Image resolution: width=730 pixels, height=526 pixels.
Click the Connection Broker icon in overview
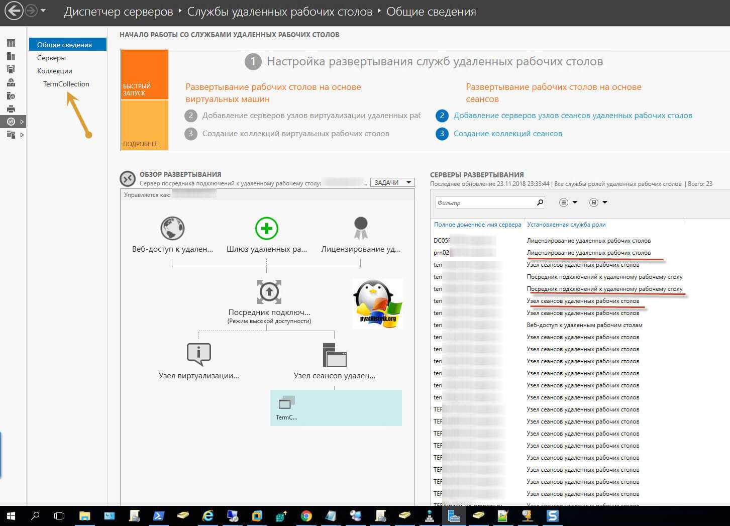269,292
